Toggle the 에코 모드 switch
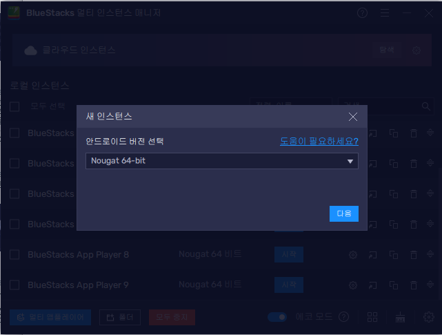This screenshot has width=442, height=335. pos(277,317)
